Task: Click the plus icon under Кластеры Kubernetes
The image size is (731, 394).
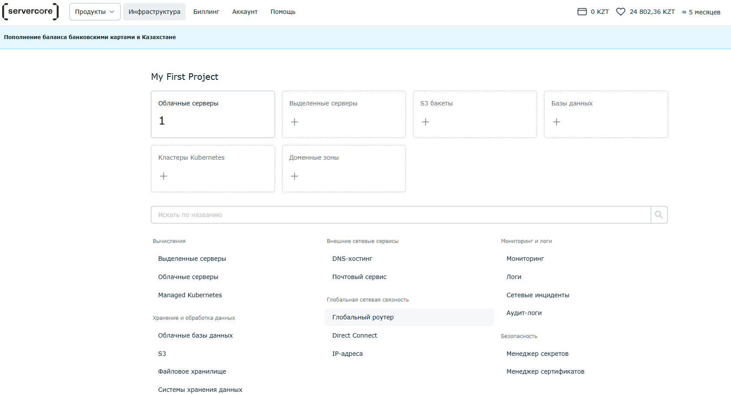Action: coord(164,176)
